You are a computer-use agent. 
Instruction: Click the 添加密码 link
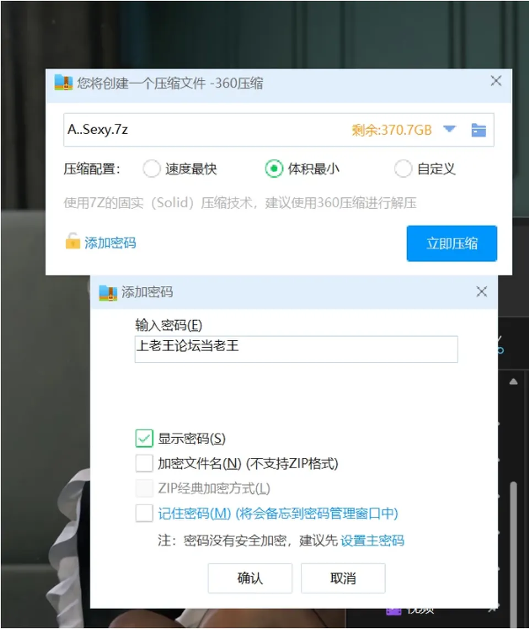(110, 243)
